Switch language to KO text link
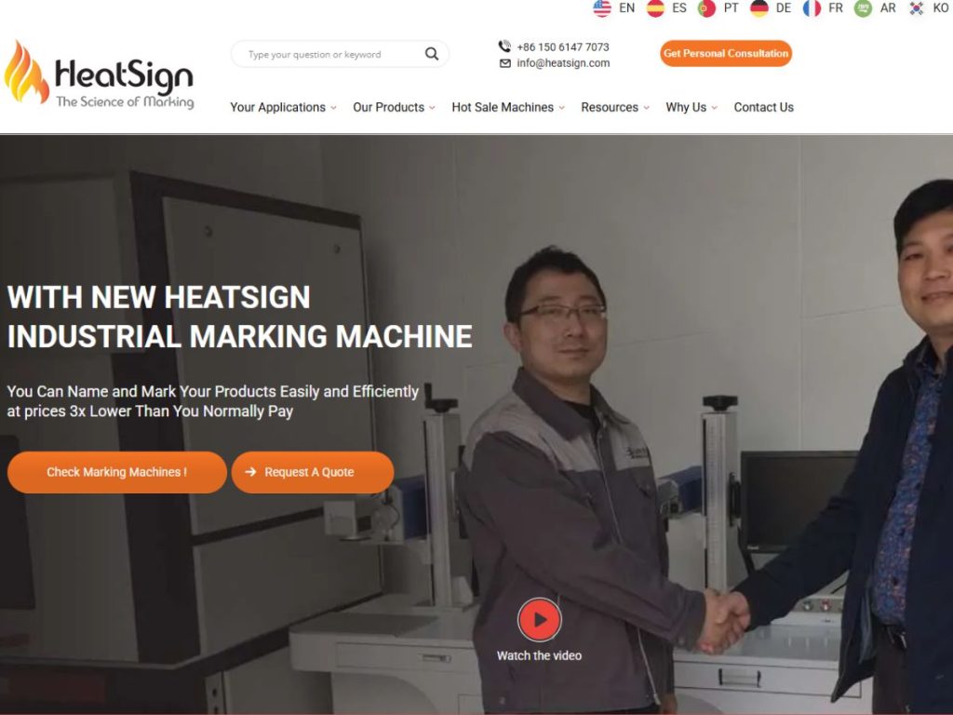This screenshot has height=715, width=953. click(x=940, y=7)
